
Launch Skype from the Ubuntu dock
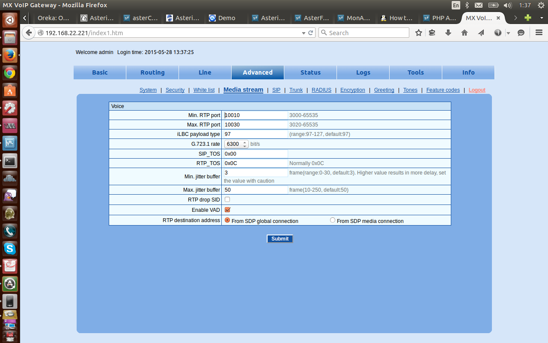tap(10, 248)
